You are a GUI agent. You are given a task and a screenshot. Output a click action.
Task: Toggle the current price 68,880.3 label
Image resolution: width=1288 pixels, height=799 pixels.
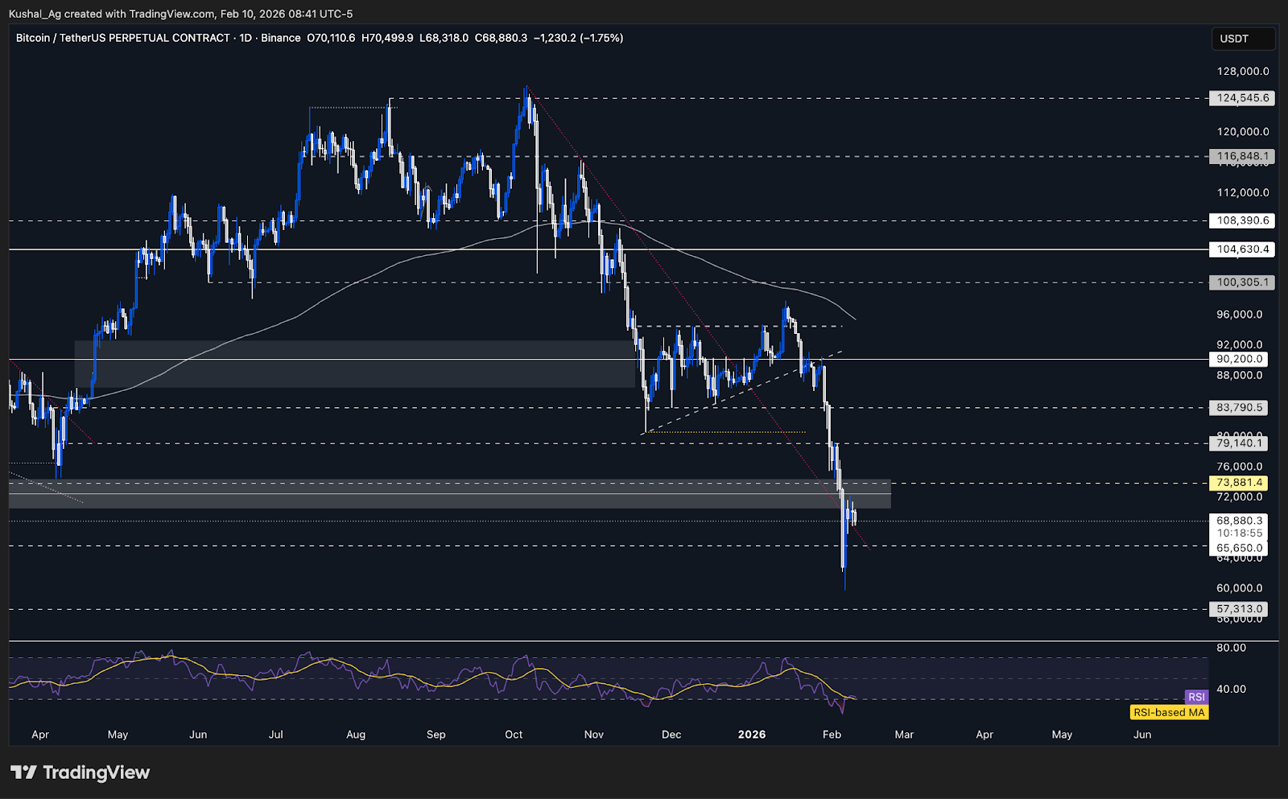pos(1238,521)
